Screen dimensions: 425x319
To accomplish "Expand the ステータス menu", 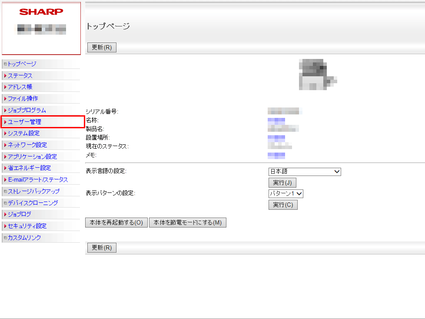I will pyautogui.click(x=20, y=76).
